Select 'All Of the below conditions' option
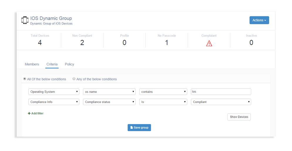Viewport: 292px width, 151px height. coord(25,79)
